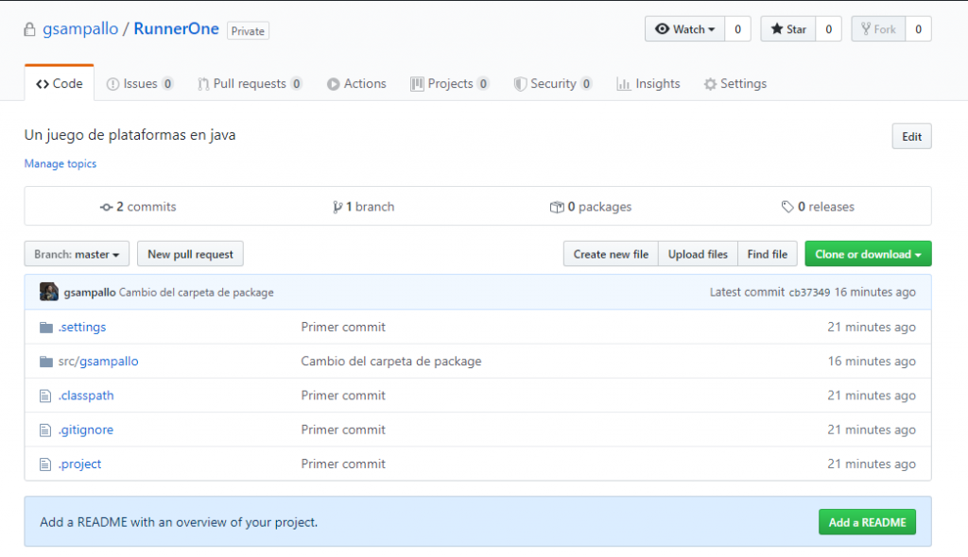This screenshot has height=557, width=968.
Task: Go to the Actions tab
Action: (356, 84)
